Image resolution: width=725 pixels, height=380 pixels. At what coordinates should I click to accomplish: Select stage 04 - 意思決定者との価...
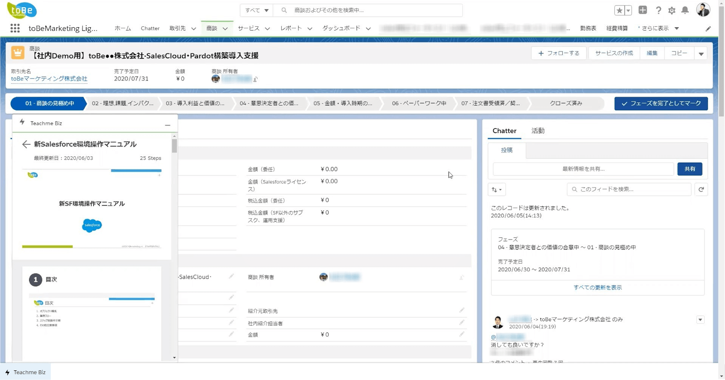269,104
